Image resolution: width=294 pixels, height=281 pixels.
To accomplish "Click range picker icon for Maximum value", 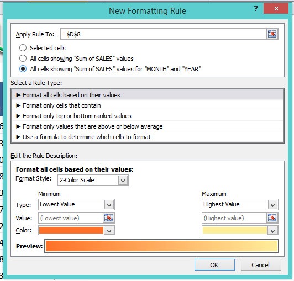I will click(x=272, y=218).
